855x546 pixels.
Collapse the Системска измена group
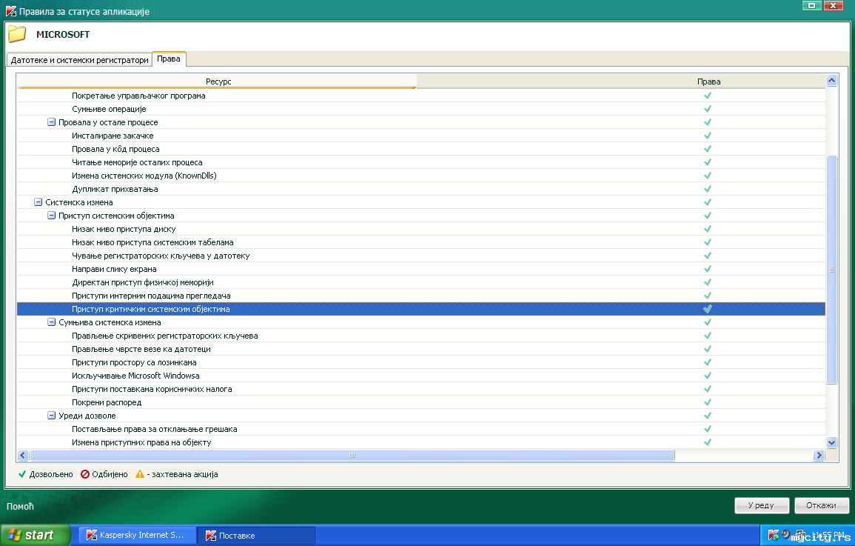pyautogui.click(x=38, y=202)
